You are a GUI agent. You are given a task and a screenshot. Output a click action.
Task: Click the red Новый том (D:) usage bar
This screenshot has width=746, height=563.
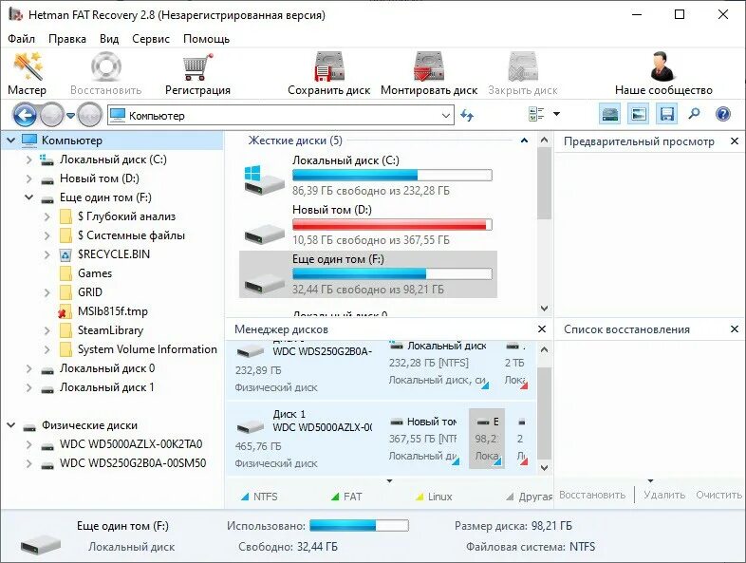pos(392,225)
